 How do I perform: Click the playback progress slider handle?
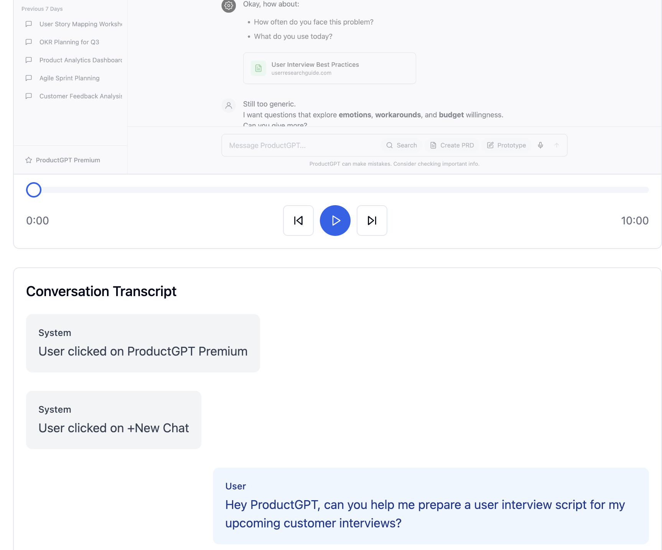click(34, 190)
